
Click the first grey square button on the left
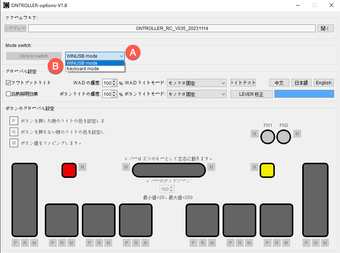coord(61,220)
